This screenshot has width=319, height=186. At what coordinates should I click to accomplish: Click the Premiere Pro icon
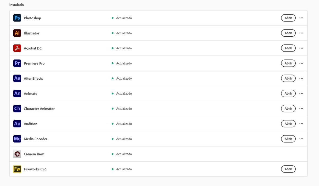(17, 63)
